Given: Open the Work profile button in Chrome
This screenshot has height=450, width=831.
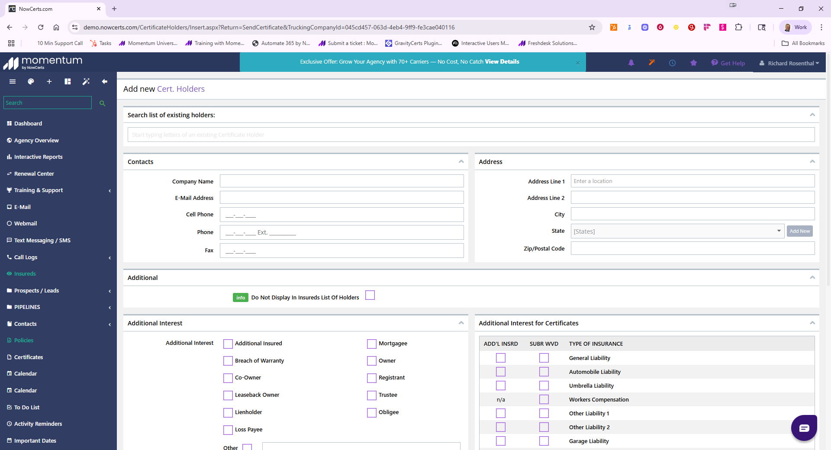Looking at the screenshot, I should pyautogui.click(x=796, y=27).
